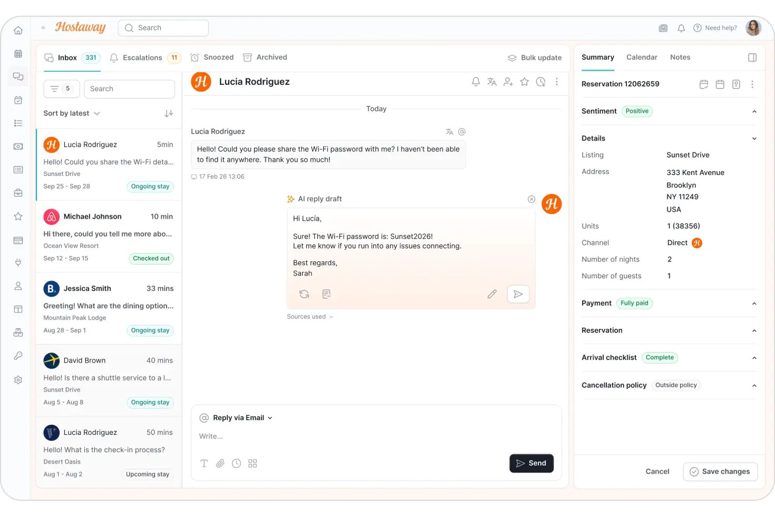Switch to the Escalations tab
The height and width of the screenshot is (517, 775).
(x=145, y=58)
